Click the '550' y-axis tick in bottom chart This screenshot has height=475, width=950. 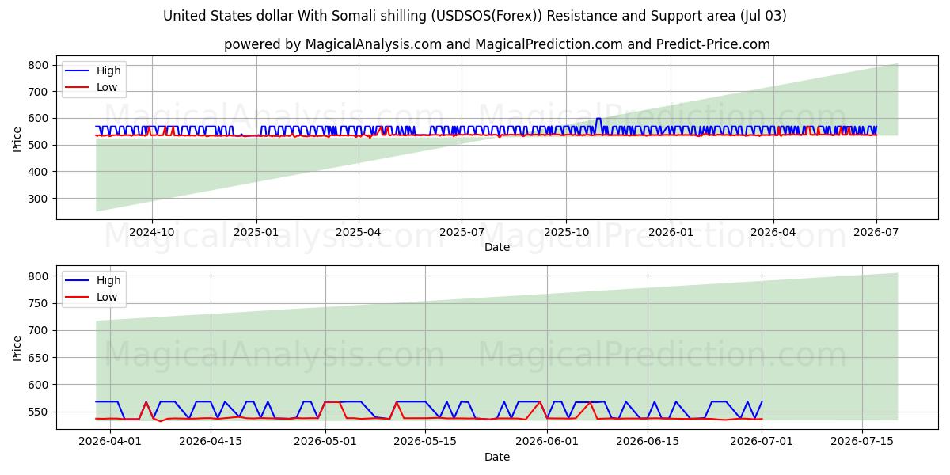click(x=40, y=412)
